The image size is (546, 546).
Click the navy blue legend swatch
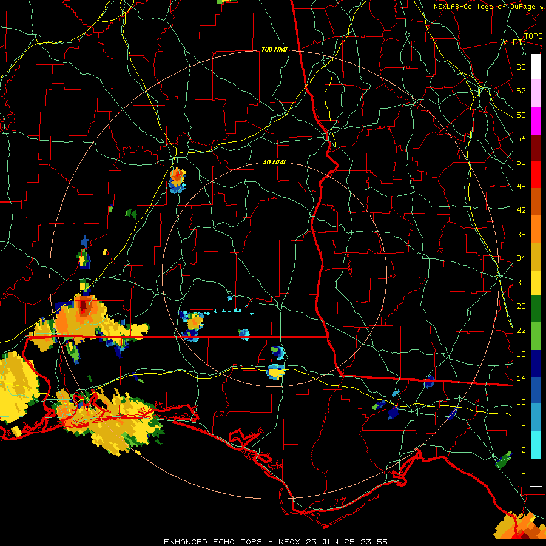pyautogui.click(x=536, y=363)
